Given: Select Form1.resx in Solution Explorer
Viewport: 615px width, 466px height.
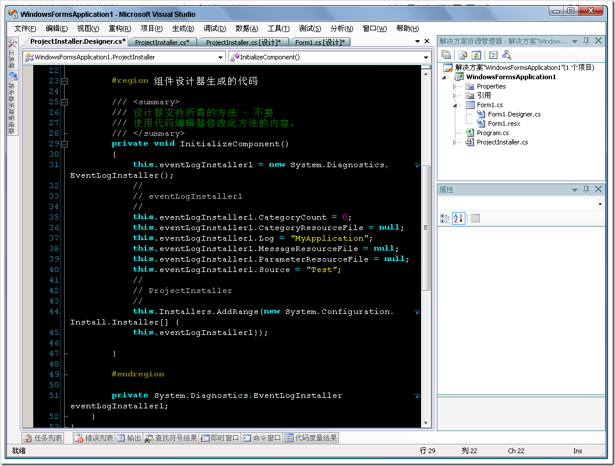Looking at the screenshot, I should [504, 123].
